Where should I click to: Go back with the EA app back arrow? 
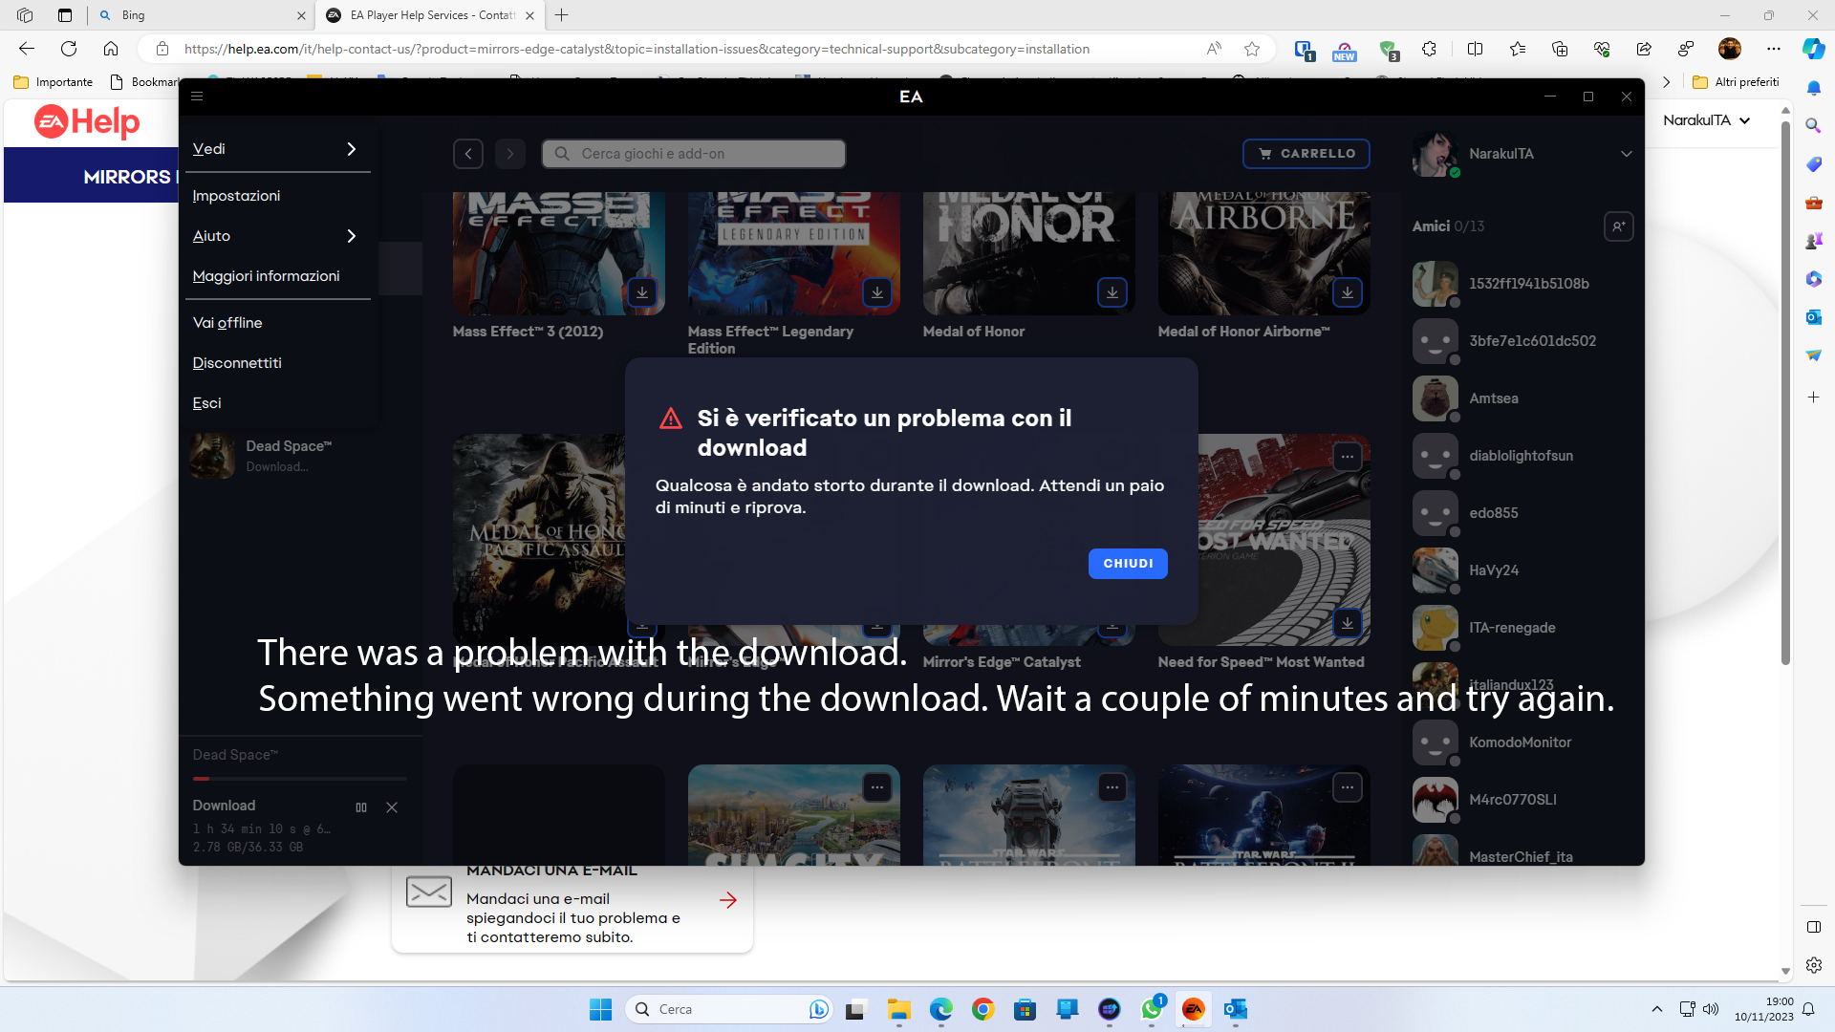click(x=468, y=154)
